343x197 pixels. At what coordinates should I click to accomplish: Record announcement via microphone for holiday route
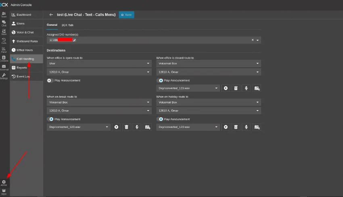pos(246,127)
